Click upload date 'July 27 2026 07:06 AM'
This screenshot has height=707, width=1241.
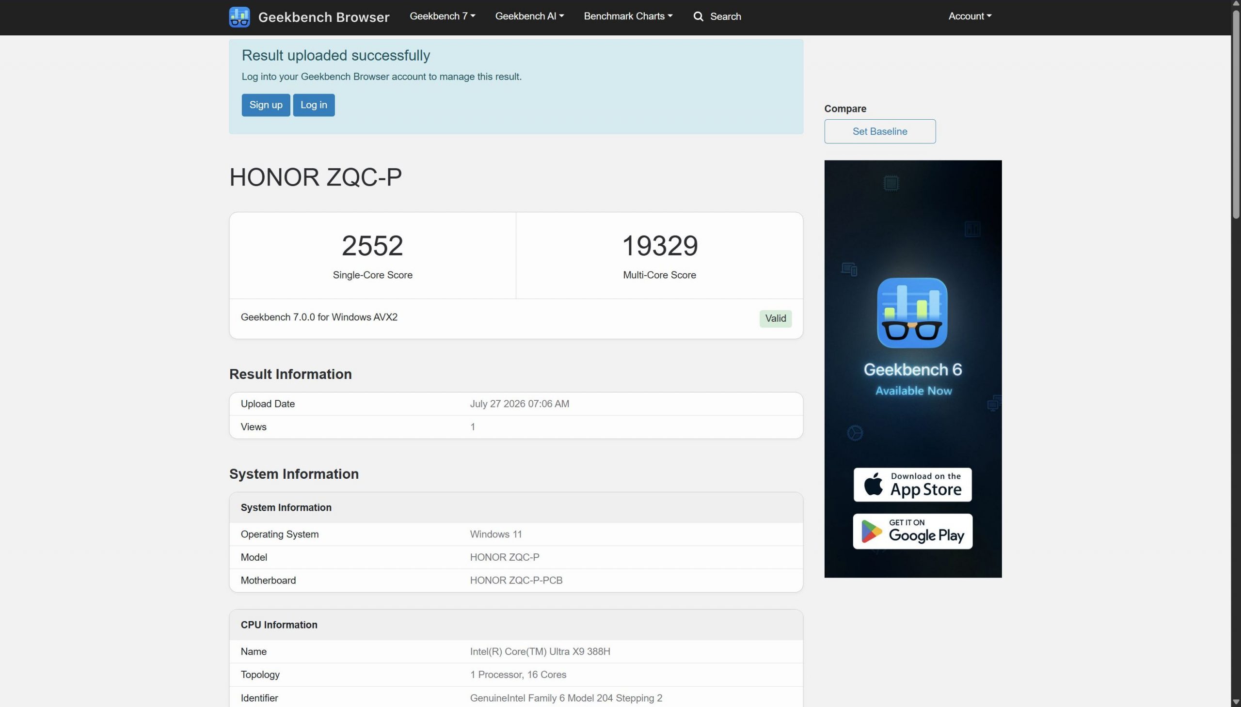519,404
